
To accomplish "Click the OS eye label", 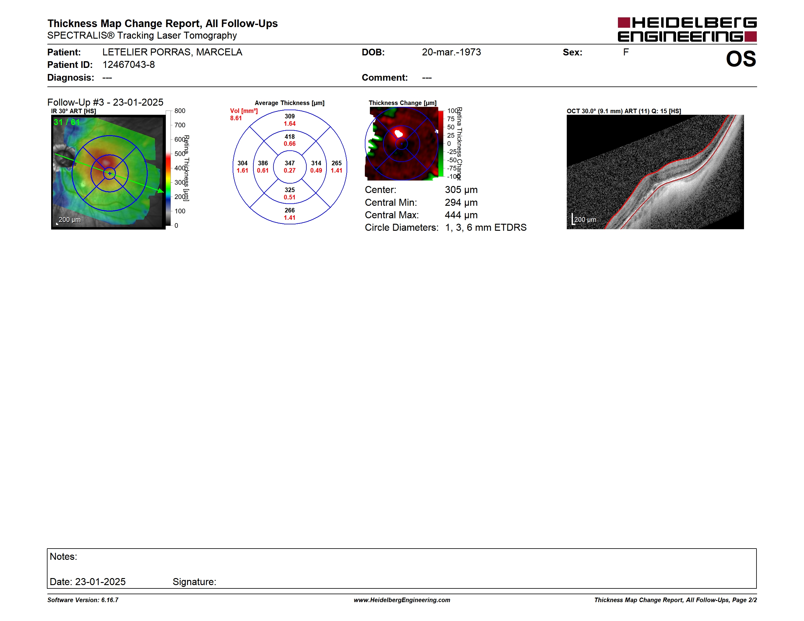I will pyautogui.click(x=741, y=59).
